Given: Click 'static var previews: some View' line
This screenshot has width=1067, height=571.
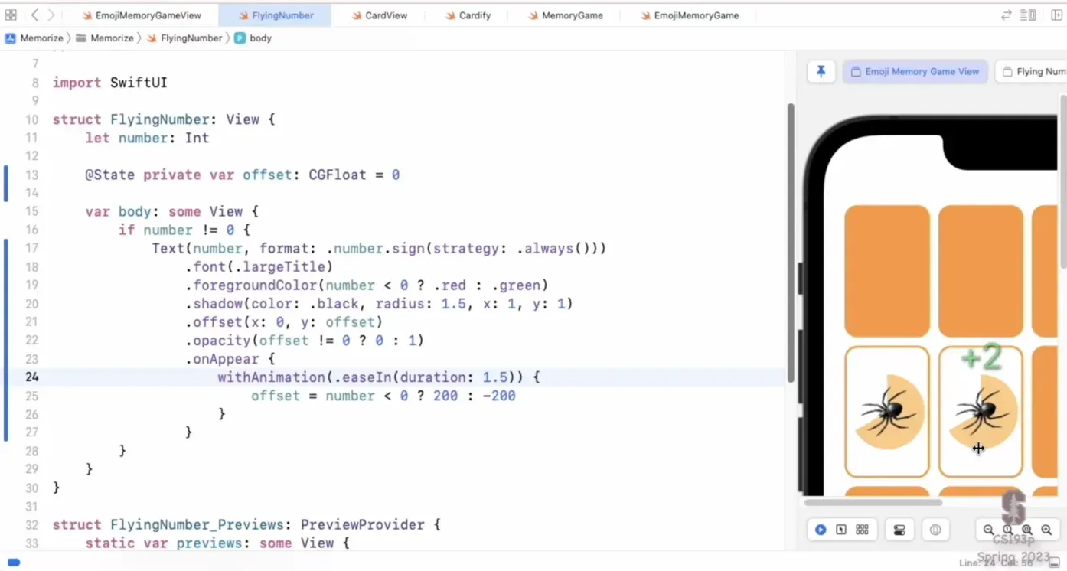Looking at the screenshot, I should [217, 543].
